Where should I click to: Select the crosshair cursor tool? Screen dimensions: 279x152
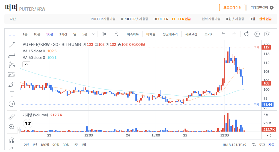pos(12,35)
